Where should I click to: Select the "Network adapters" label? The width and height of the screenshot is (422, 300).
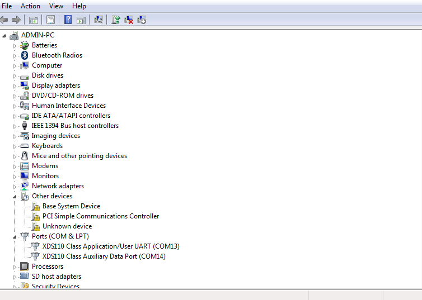point(58,186)
